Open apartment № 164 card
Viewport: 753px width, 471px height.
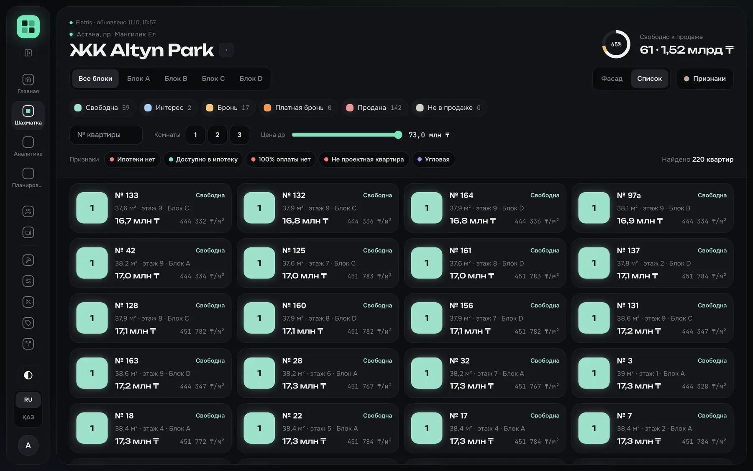coord(485,208)
